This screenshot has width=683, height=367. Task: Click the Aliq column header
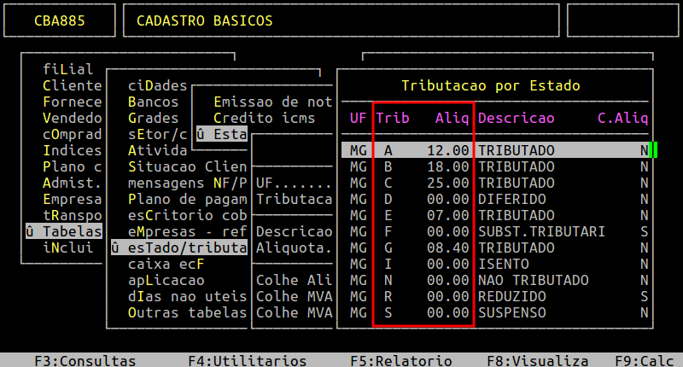[452, 118]
